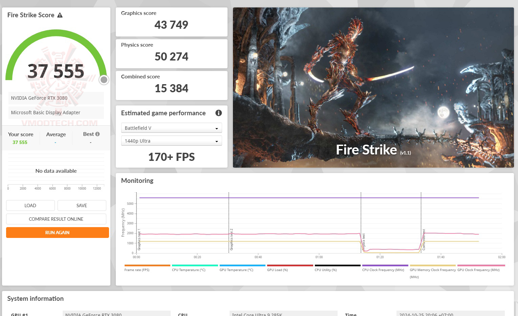This screenshot has height=316, width=518.
Task: Switch to the Average score tab
Action: pos(56,134)
